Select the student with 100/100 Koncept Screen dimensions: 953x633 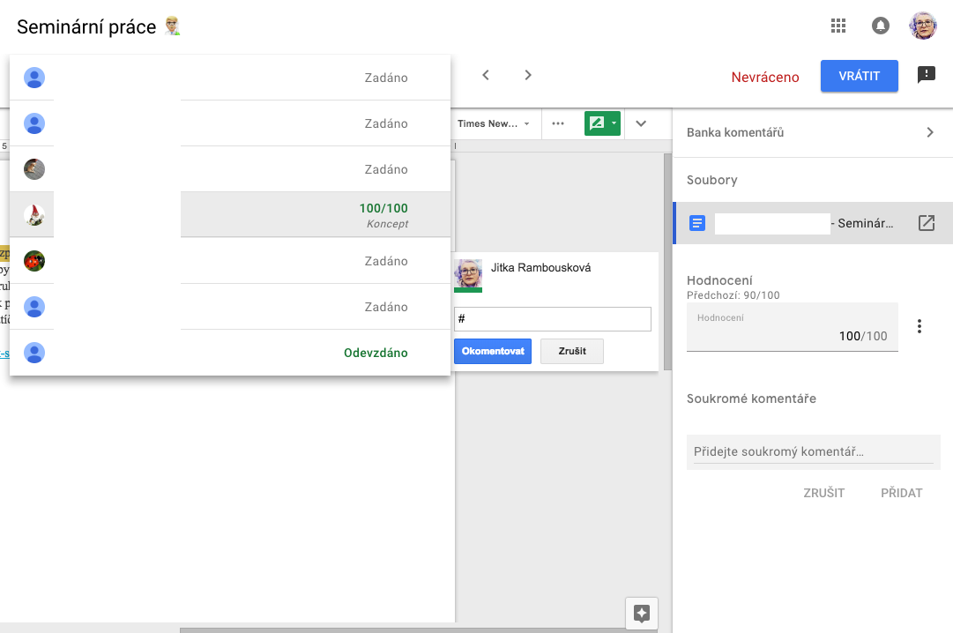(x=230, y=214)
